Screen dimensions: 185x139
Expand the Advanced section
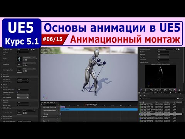coord(2,74)
